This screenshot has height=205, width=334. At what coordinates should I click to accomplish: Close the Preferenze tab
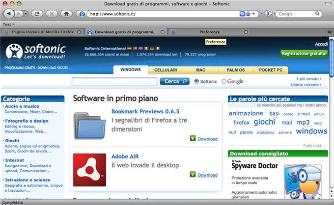[246, 32]
